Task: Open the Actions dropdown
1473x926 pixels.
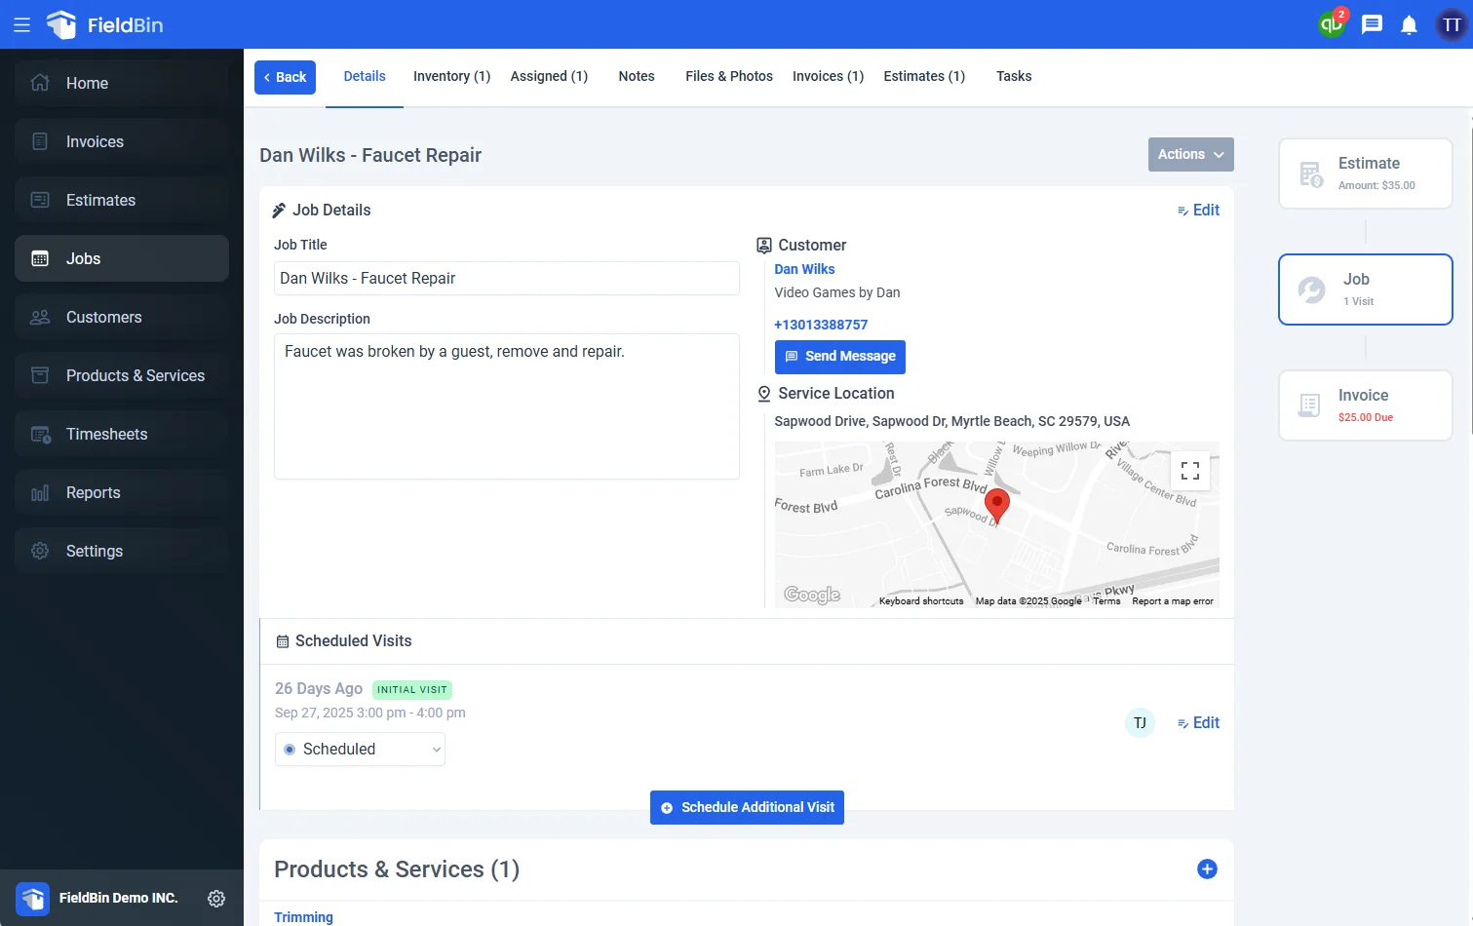Action: (x=1190, y=154)
